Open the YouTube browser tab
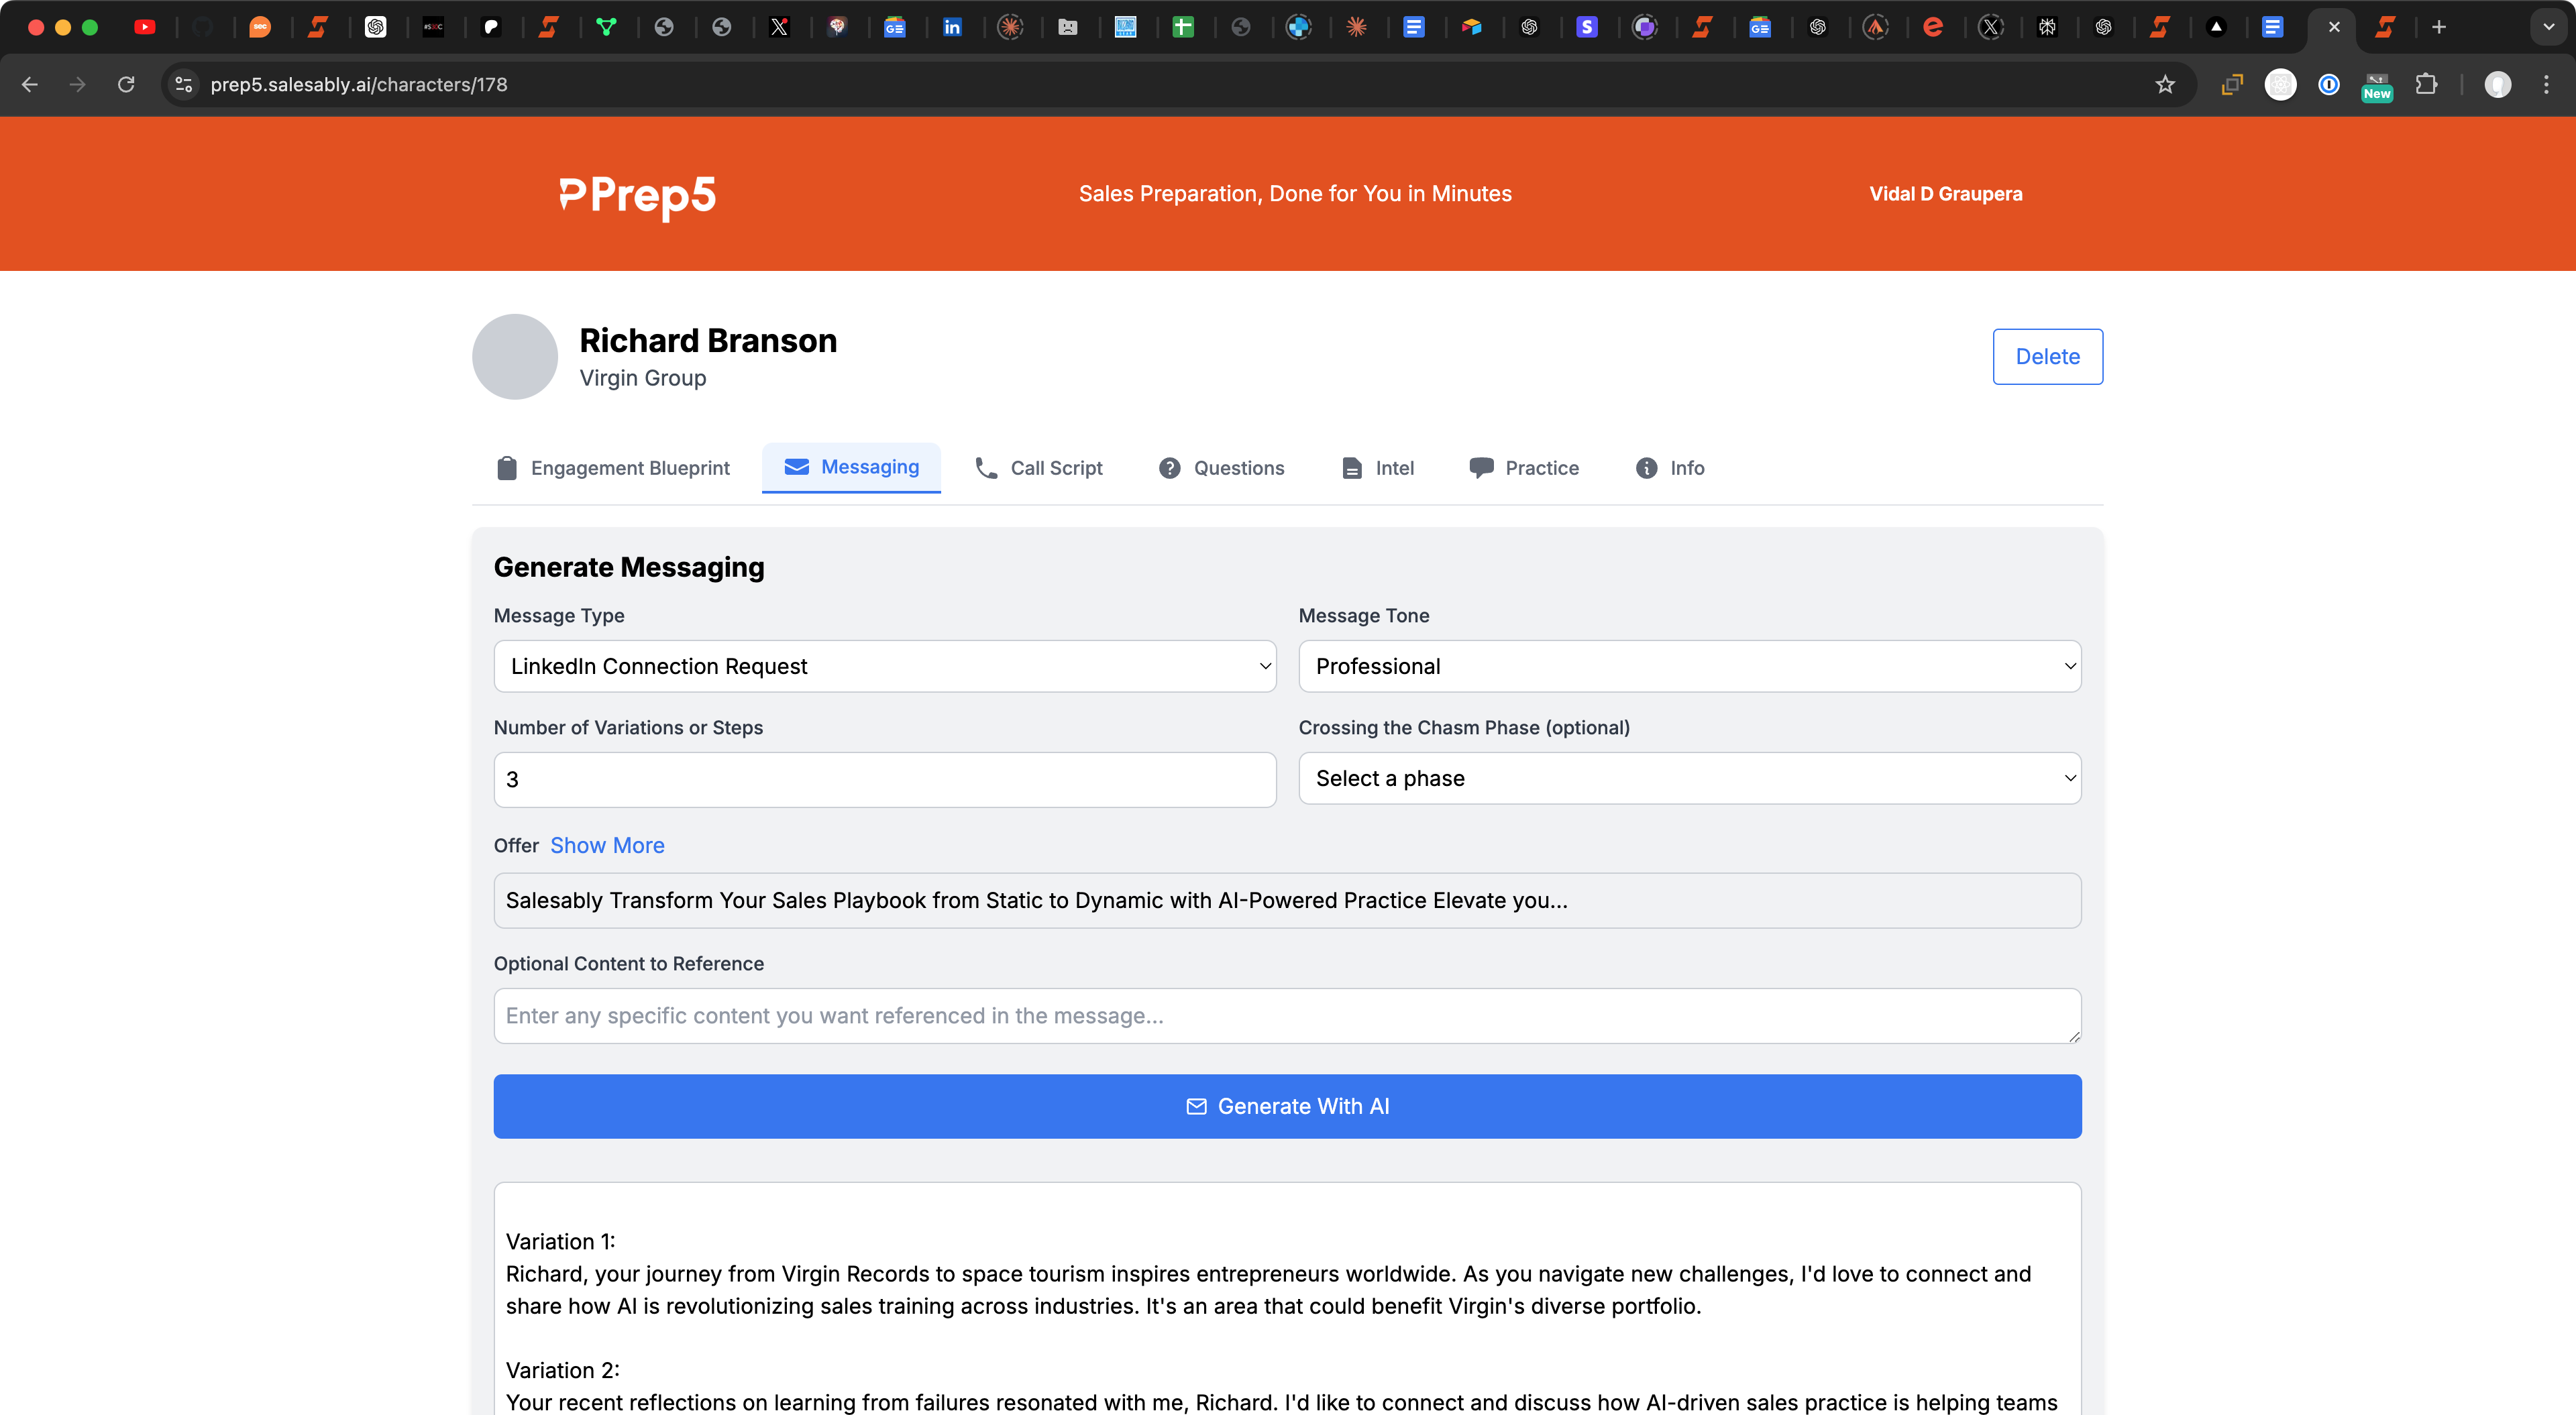The width and height of the screenshot is (2576, 1415). [145, 27]
